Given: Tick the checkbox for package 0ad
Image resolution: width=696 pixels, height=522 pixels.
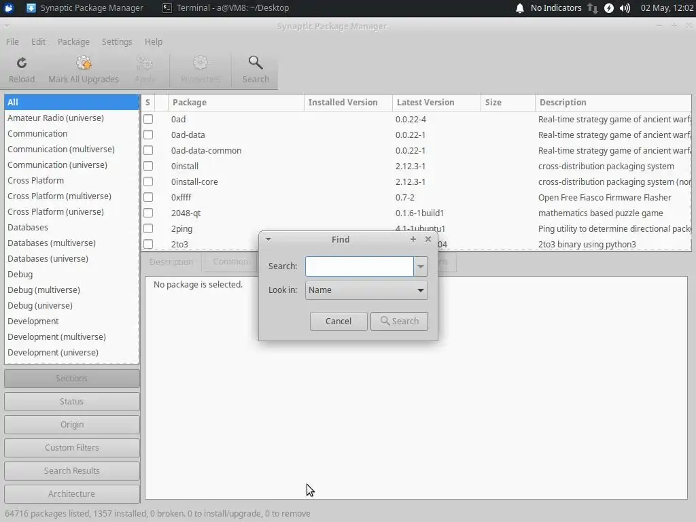Looking at the screenshot, I should click(148, 119).
